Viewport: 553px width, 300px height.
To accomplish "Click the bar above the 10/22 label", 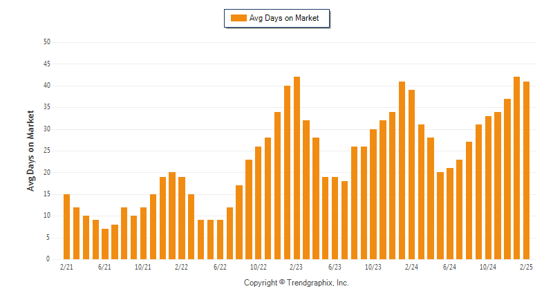I will (258, 203).
